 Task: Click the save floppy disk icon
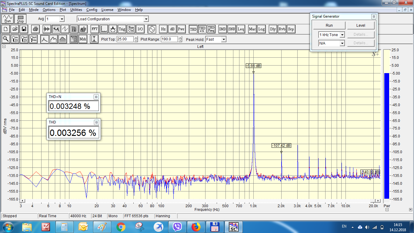[24, 29]
